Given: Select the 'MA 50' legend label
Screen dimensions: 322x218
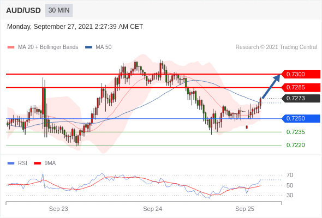Looking at the screenshot, I should coord(104,47).
